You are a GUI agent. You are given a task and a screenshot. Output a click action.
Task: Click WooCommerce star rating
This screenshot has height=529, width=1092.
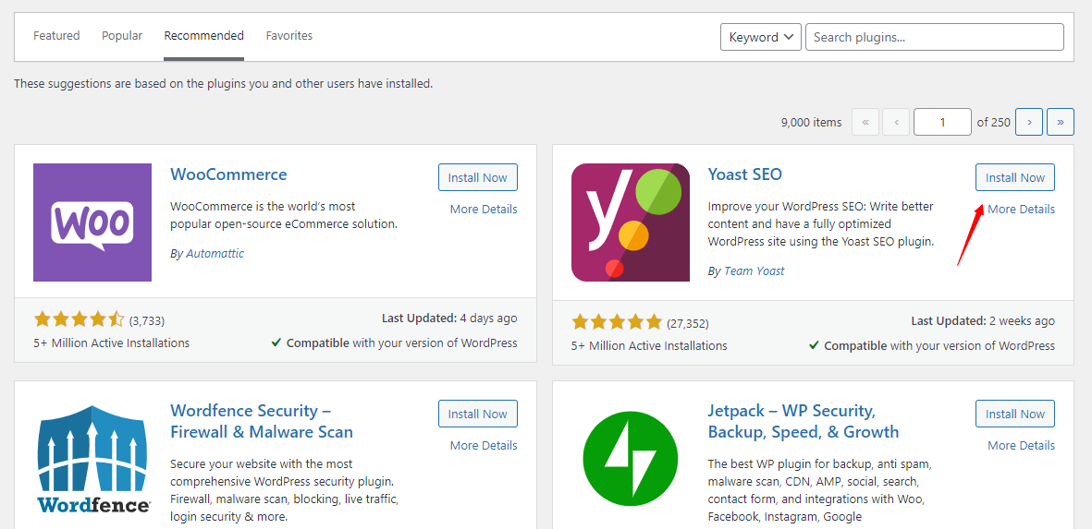coord(80,319)
